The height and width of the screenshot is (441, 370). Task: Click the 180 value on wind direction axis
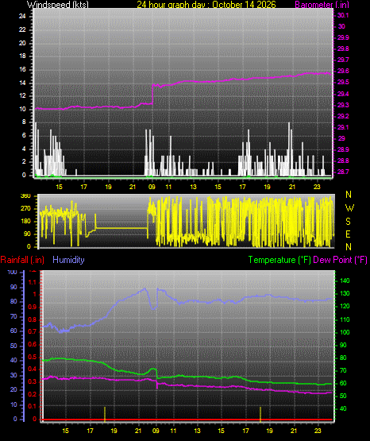(25, 222)
